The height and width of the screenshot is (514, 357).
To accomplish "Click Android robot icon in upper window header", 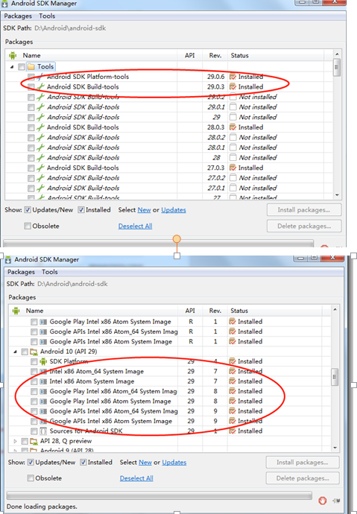I will [13, 55].
